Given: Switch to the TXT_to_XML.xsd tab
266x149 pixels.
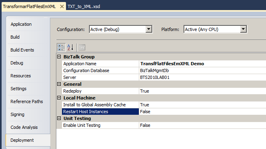Looking at the screenshot, I should [84, 6].
